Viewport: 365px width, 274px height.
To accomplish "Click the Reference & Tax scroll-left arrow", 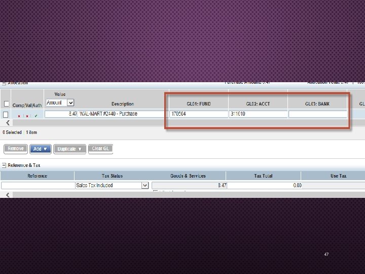I will [x=8, y=195].
